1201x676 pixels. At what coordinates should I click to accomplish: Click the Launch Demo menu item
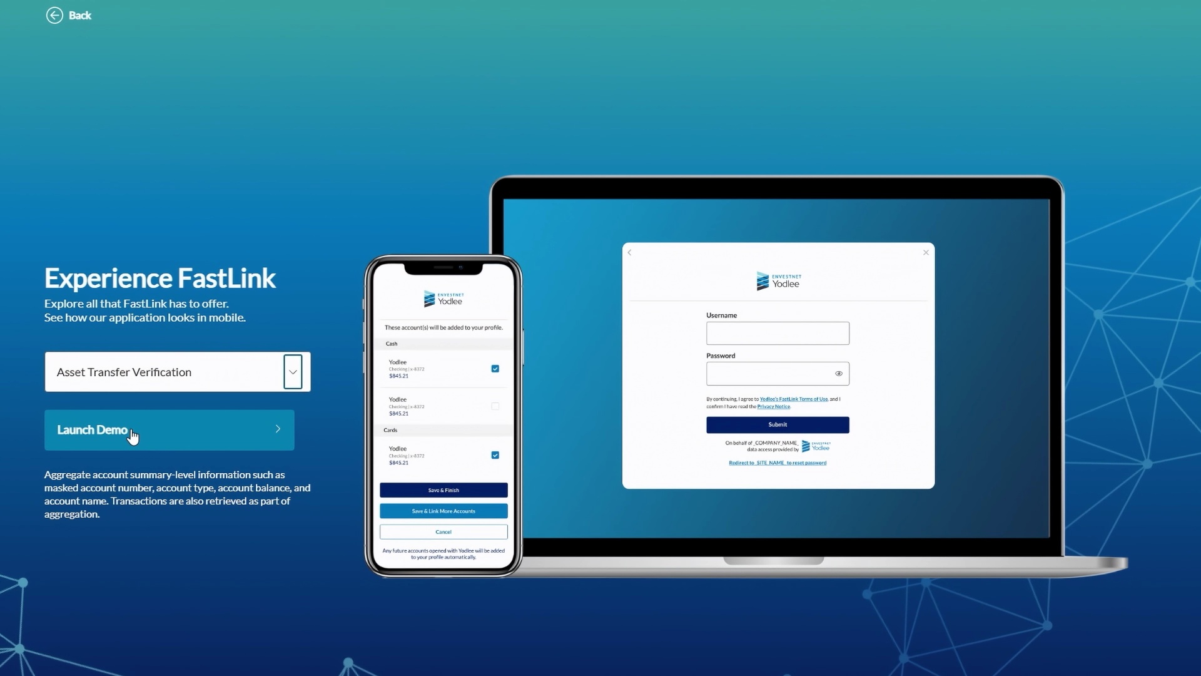point(169,429)
